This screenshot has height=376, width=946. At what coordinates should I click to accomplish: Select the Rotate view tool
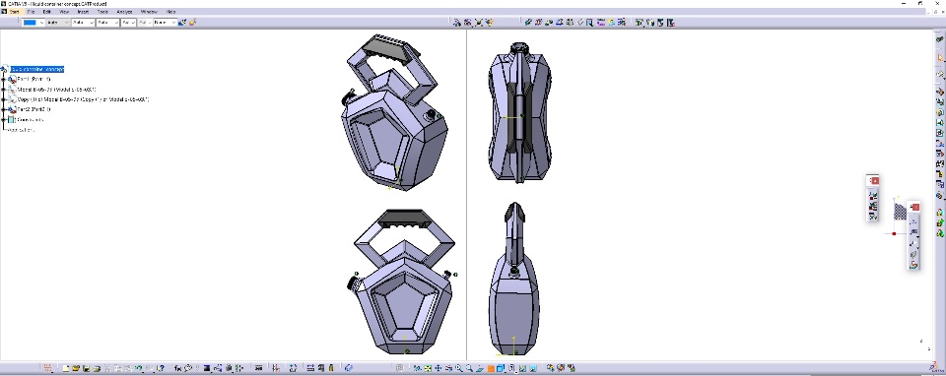click(449, 367)
